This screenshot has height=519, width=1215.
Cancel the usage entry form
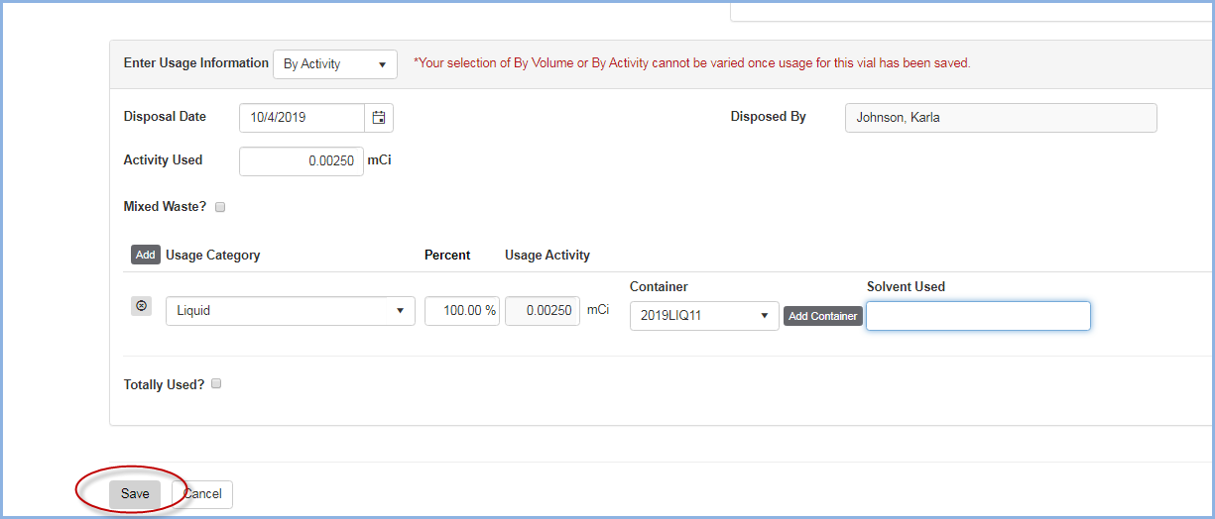[x=202, y=494]
